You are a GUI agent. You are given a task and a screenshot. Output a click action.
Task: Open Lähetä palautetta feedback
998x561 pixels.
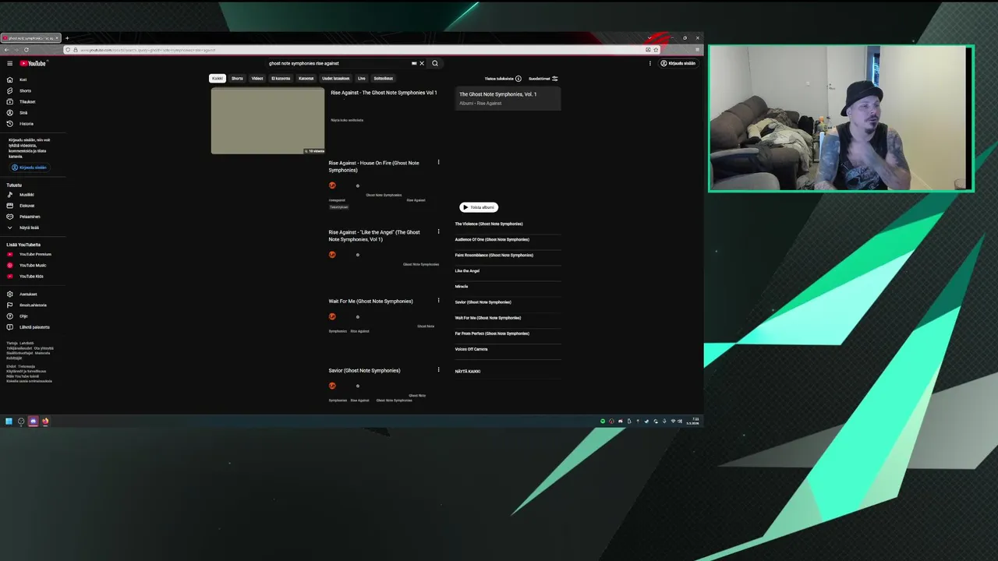point(34,326)
